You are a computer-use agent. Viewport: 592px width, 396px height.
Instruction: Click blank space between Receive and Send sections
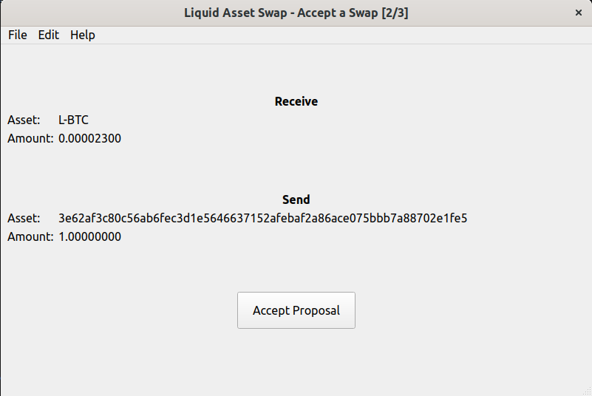click(296, 168)
